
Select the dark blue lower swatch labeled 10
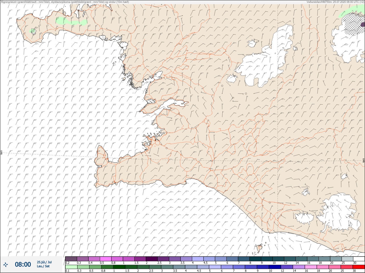tap(275, 267)
